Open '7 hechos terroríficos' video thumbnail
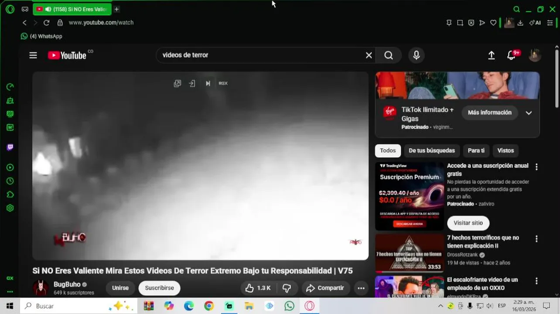 410,253
